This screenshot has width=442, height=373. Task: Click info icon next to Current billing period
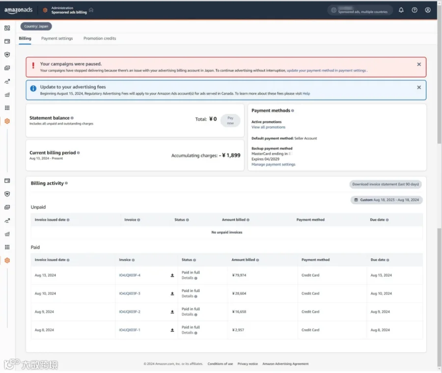[x=79, y=153]
